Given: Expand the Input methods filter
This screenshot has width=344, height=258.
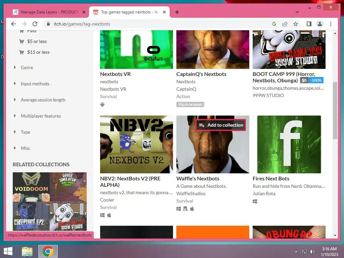Looking at the screenshot, I should click(x=35, y=84).
